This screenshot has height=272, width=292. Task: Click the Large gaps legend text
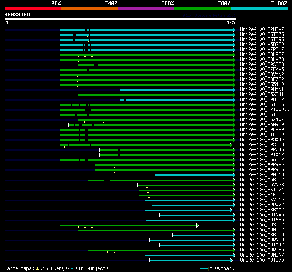(56, 268)
